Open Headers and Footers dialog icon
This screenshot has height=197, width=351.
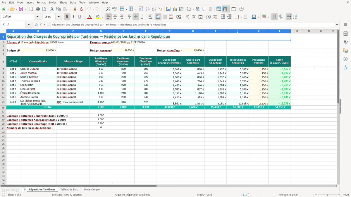click(211, 9)
